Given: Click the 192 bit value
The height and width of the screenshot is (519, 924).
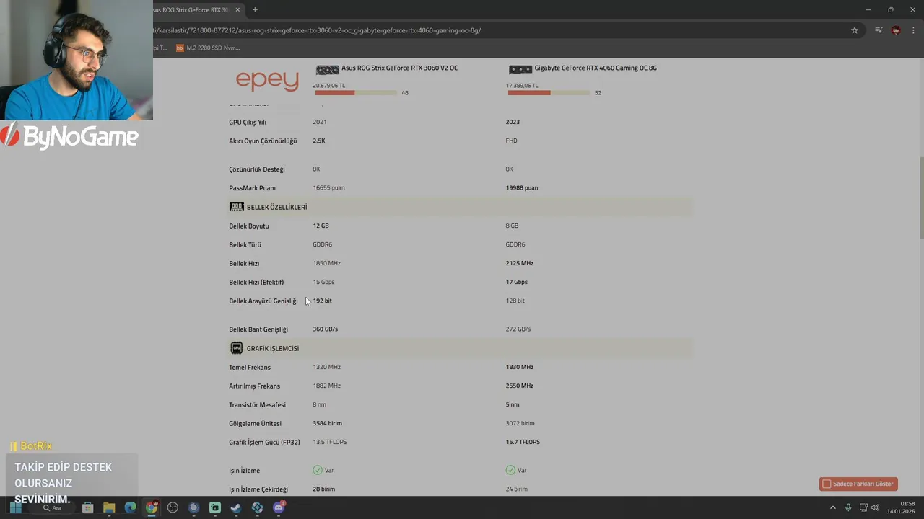Looking at the screenshot, I should click(323, 301).
